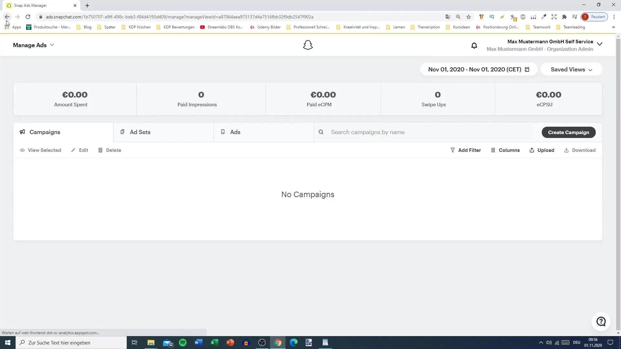Open Microsoft Edge from the taskbar
Screen dimensions: 621x349
click(x=294, y=343)
